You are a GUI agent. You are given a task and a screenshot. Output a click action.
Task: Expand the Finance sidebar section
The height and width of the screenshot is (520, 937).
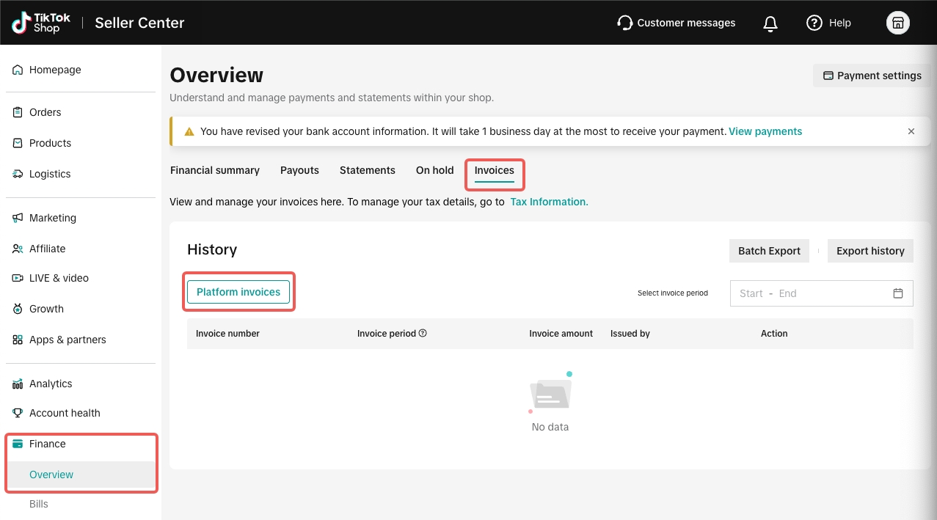coord(48,444)
